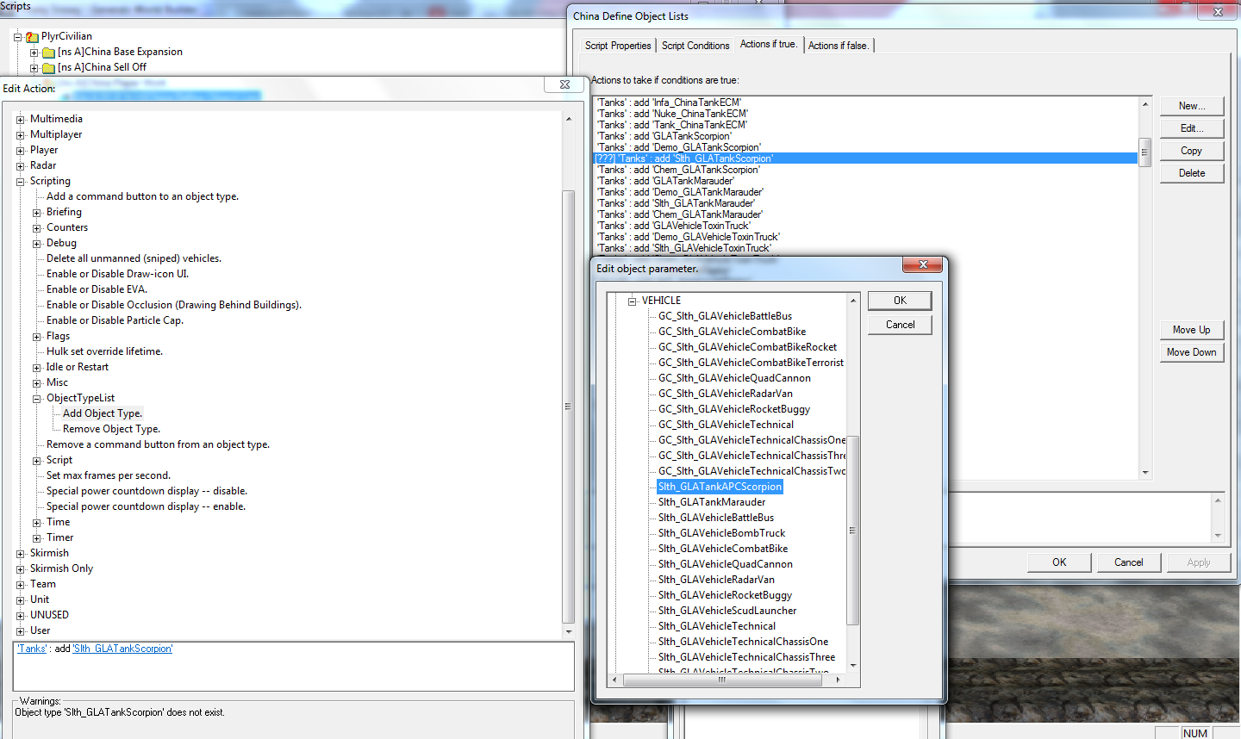Click the Move Up button
The image size is (1241, 739).
tap(1191, 330)
